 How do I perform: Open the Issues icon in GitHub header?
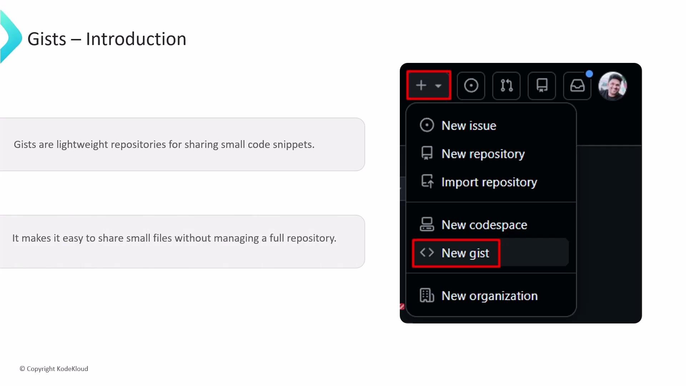[x=471, y=86]
